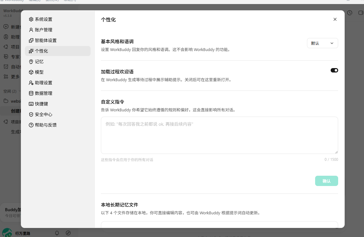Open 系统设置 settings page
The width and height of the screenshot is (364, 237).
click(58, 19)
